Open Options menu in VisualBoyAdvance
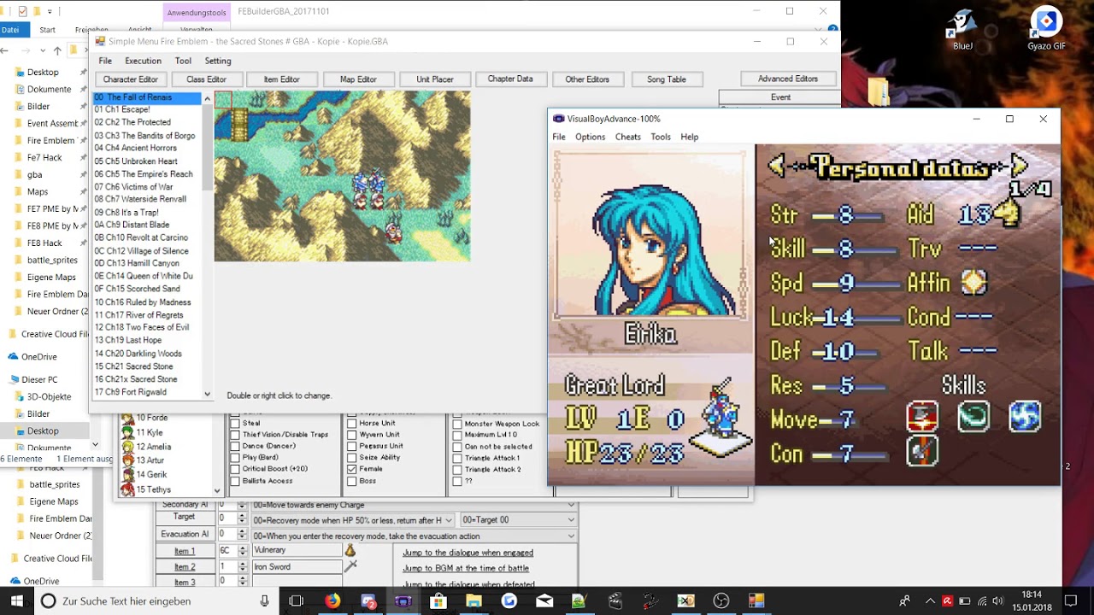 tap(590, 137)
